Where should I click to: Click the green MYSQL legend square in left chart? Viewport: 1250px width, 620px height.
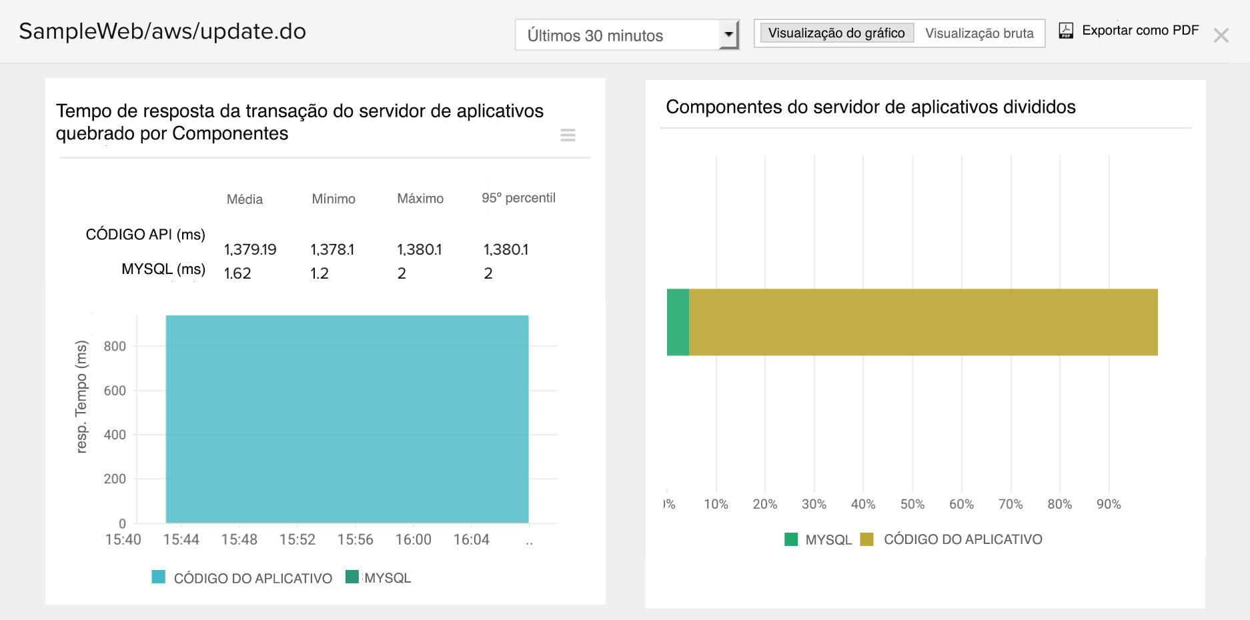[352, 577]
